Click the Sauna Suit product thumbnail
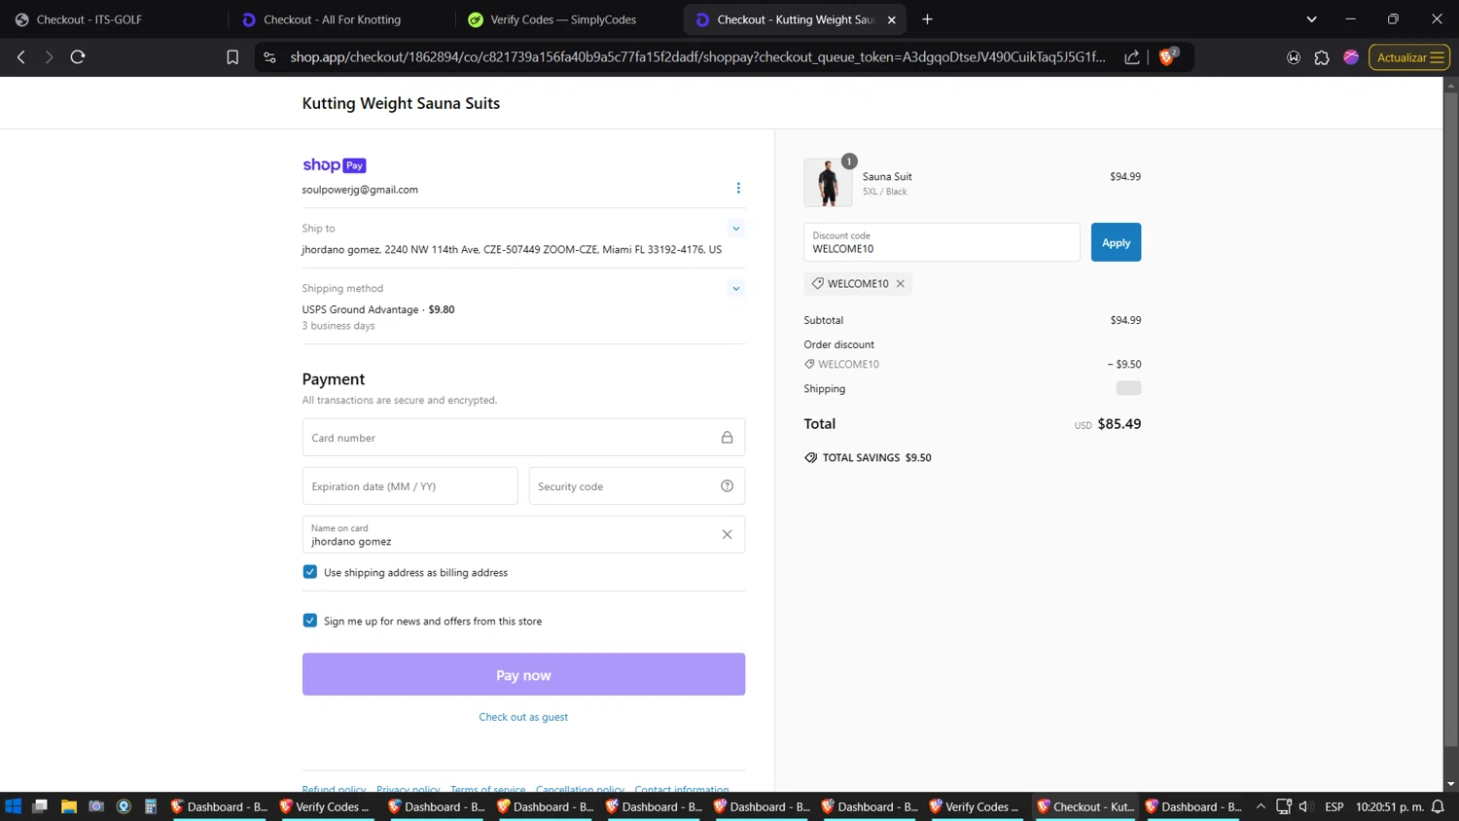1459x821 pixels. click(x=828, y=182)
